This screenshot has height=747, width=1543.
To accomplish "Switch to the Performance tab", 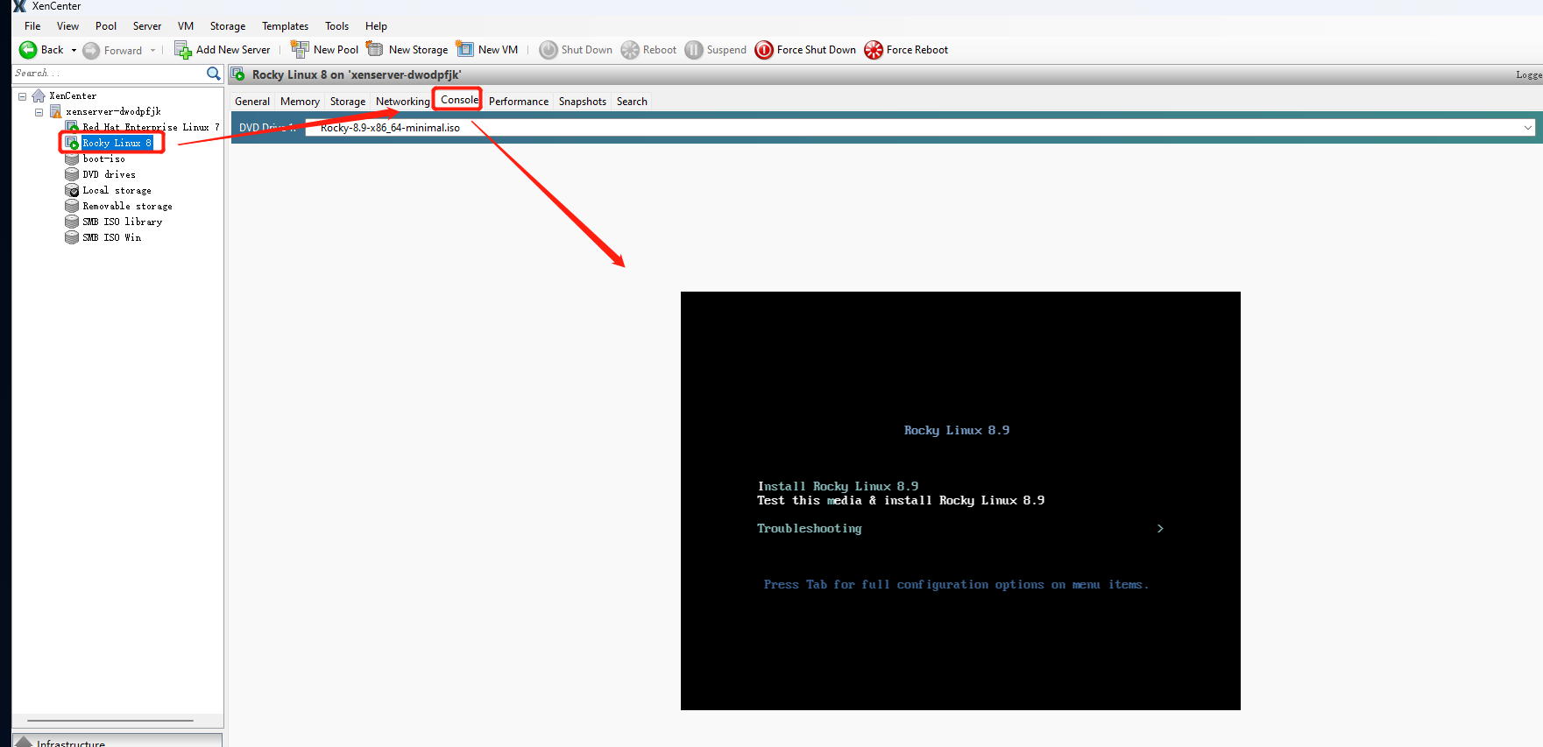I will coord(518,102).
